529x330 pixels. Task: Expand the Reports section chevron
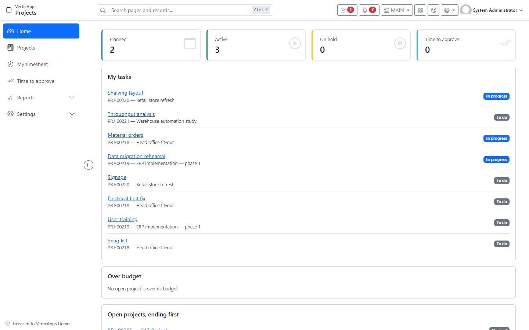(x=72, y=98)
